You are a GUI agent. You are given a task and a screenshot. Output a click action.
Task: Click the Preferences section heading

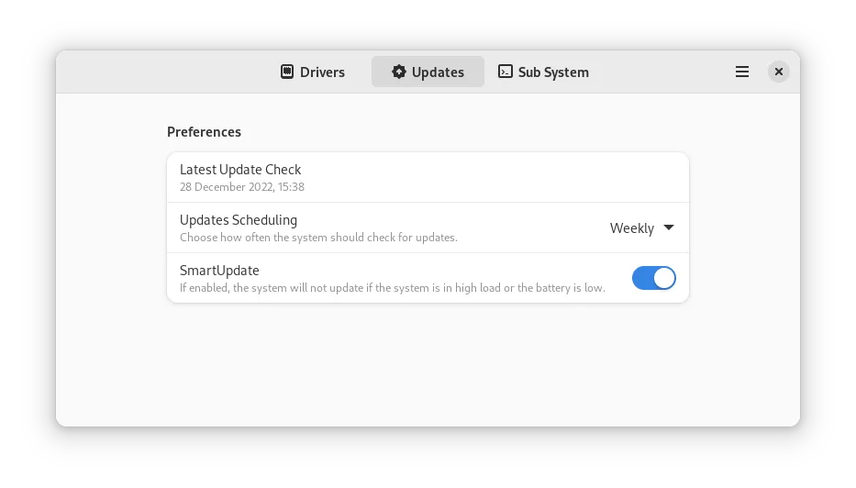pos(204,132)
